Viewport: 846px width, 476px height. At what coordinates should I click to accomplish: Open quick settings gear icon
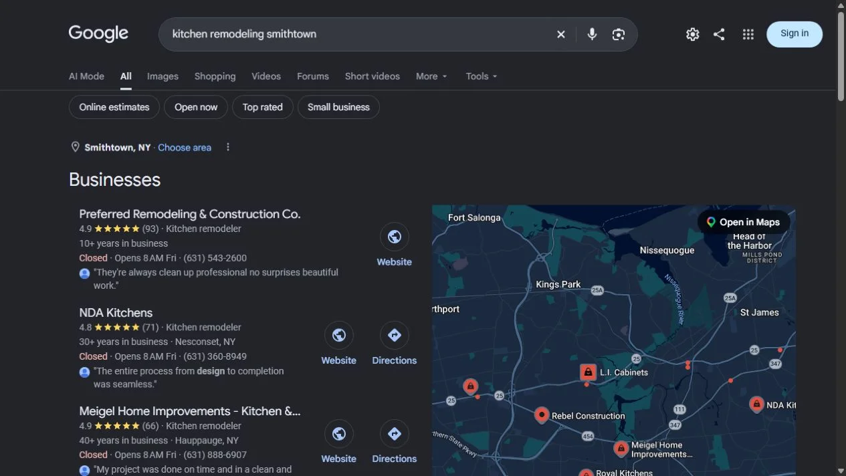point(692,34)
